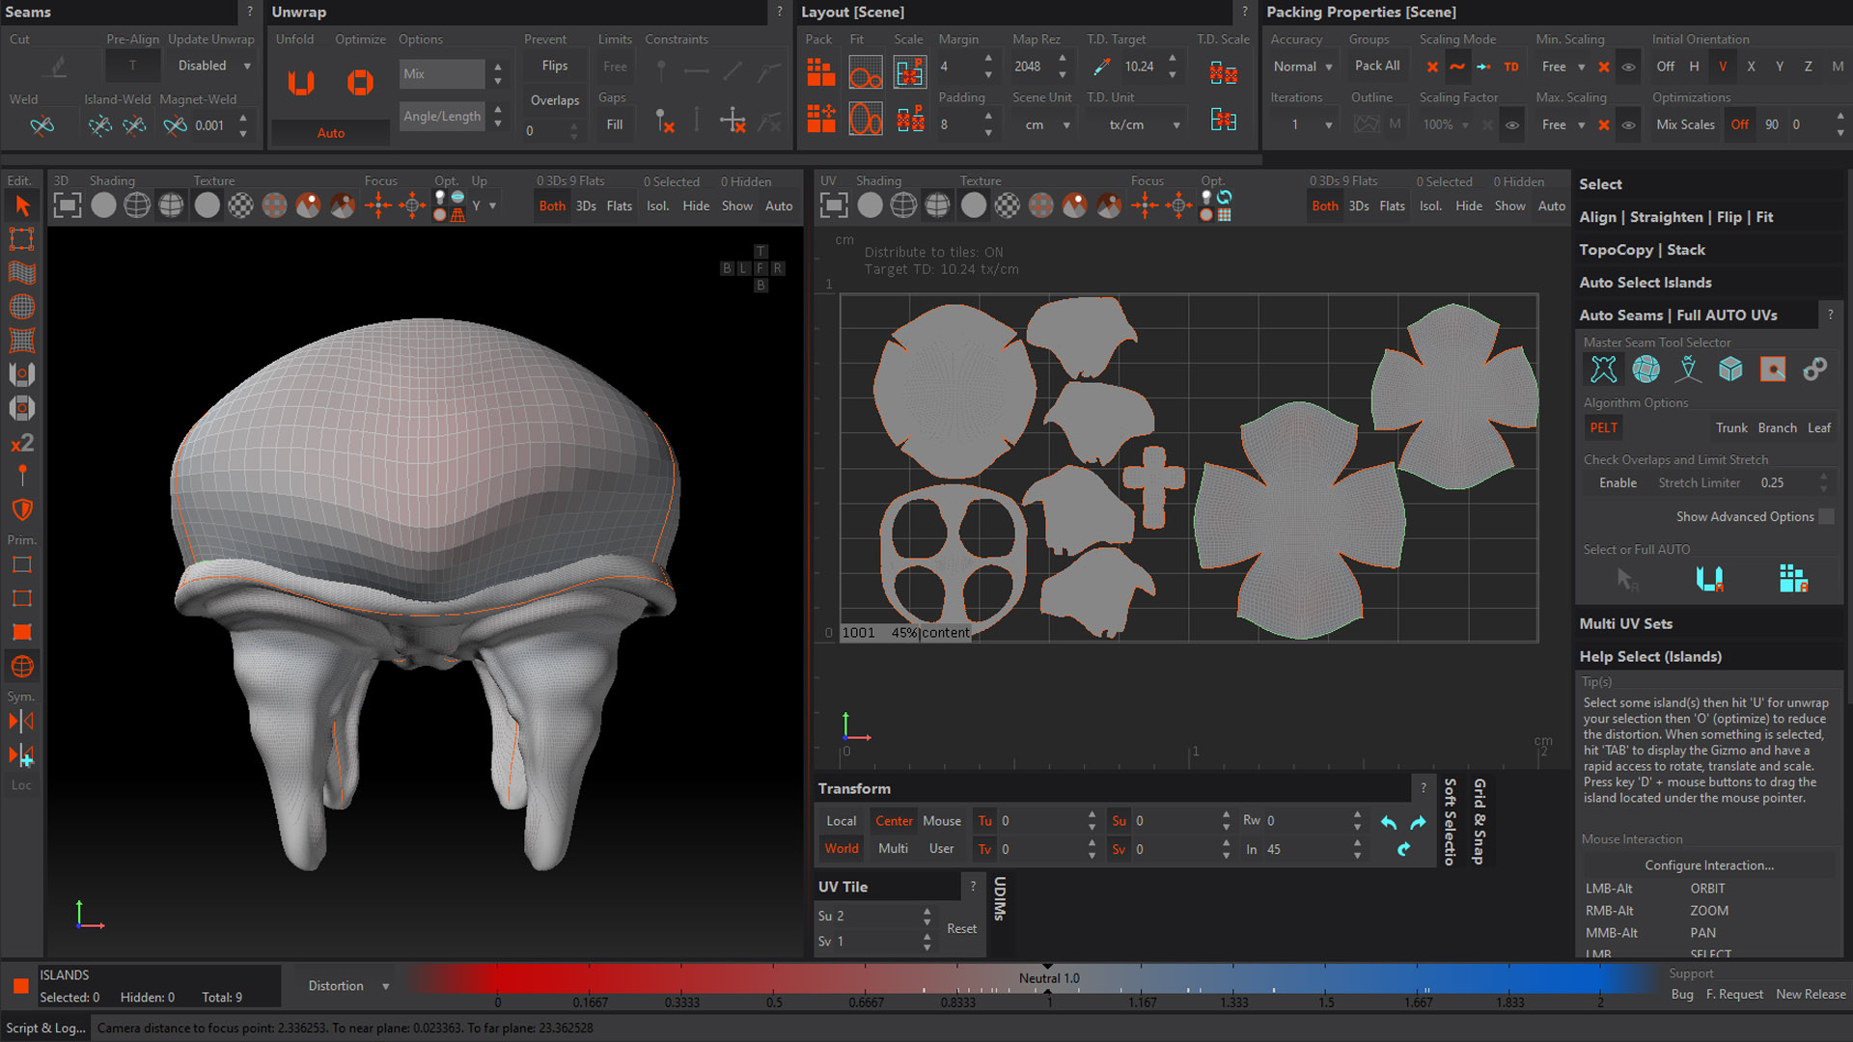This screenshot has width=1853, height=1042.
Task: Click the Pack islands icon in Layout panel
Action: 820,71
